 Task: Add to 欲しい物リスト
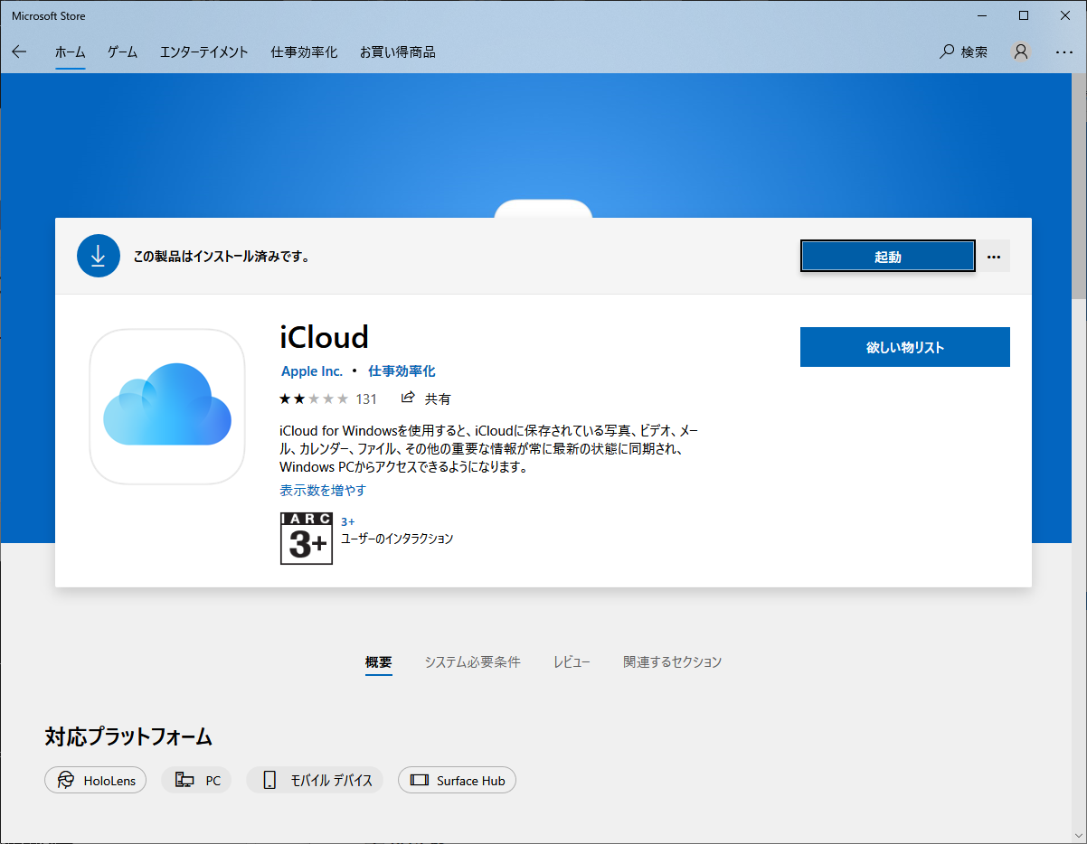[905, 347]
